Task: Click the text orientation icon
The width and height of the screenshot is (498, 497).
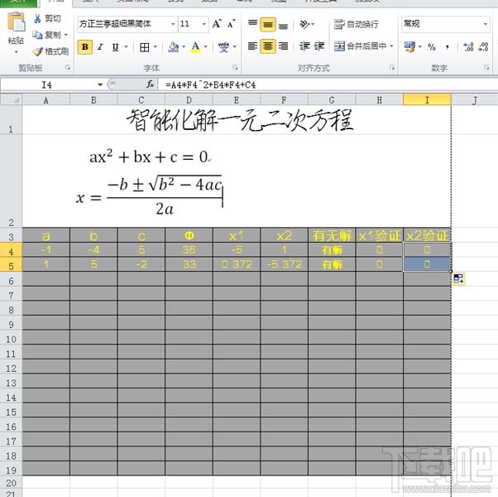Action: 304,24
